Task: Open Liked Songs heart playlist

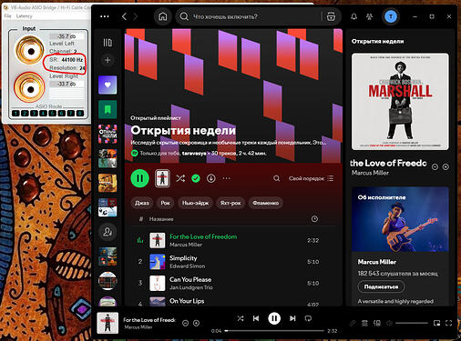Action: point(108,85)
